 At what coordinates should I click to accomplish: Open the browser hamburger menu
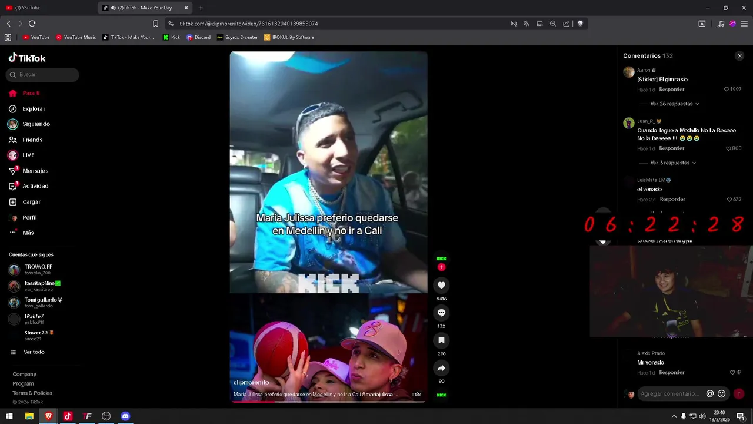pyautogui.click(x=745, y=24)
